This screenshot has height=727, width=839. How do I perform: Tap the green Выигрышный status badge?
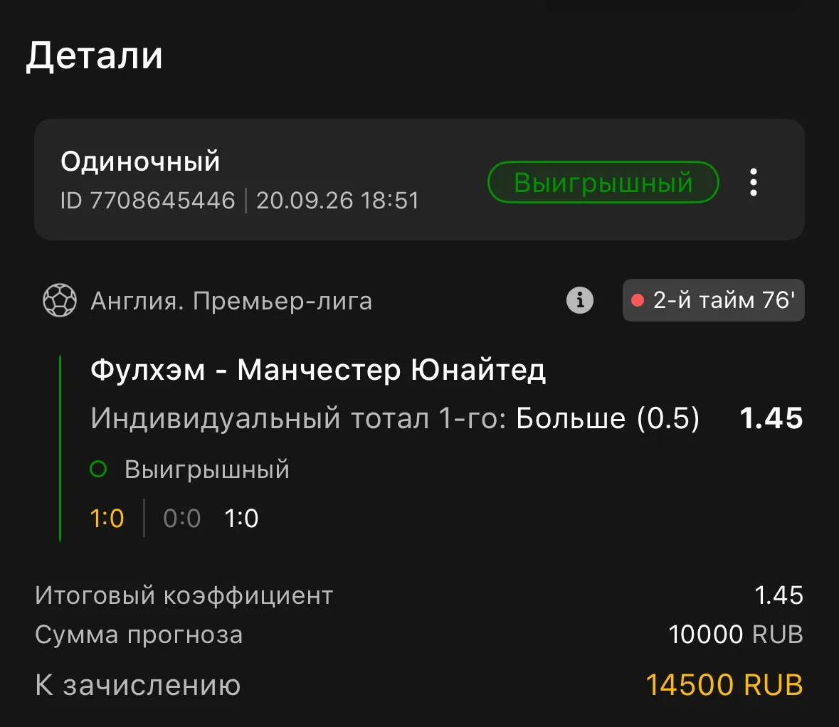[x=603, y=182]
